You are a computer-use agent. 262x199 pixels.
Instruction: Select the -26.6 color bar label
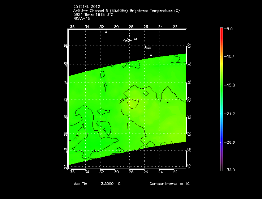tap(230, 142)
